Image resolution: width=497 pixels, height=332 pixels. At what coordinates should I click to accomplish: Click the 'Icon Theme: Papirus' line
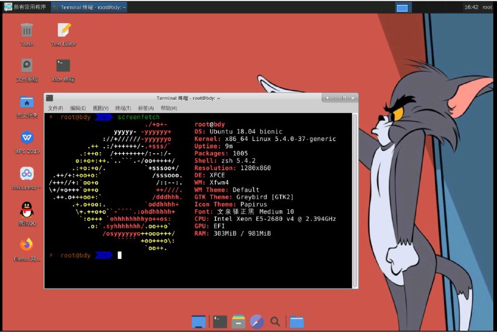click(x=230, y=204)
